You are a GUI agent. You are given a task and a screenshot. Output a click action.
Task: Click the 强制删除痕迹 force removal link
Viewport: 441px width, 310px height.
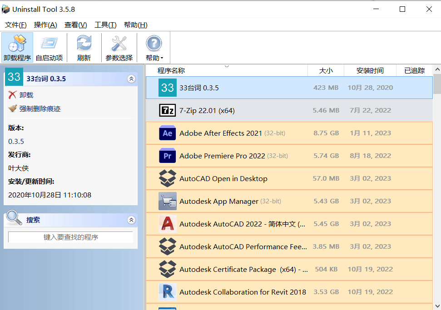coord(40,109)
